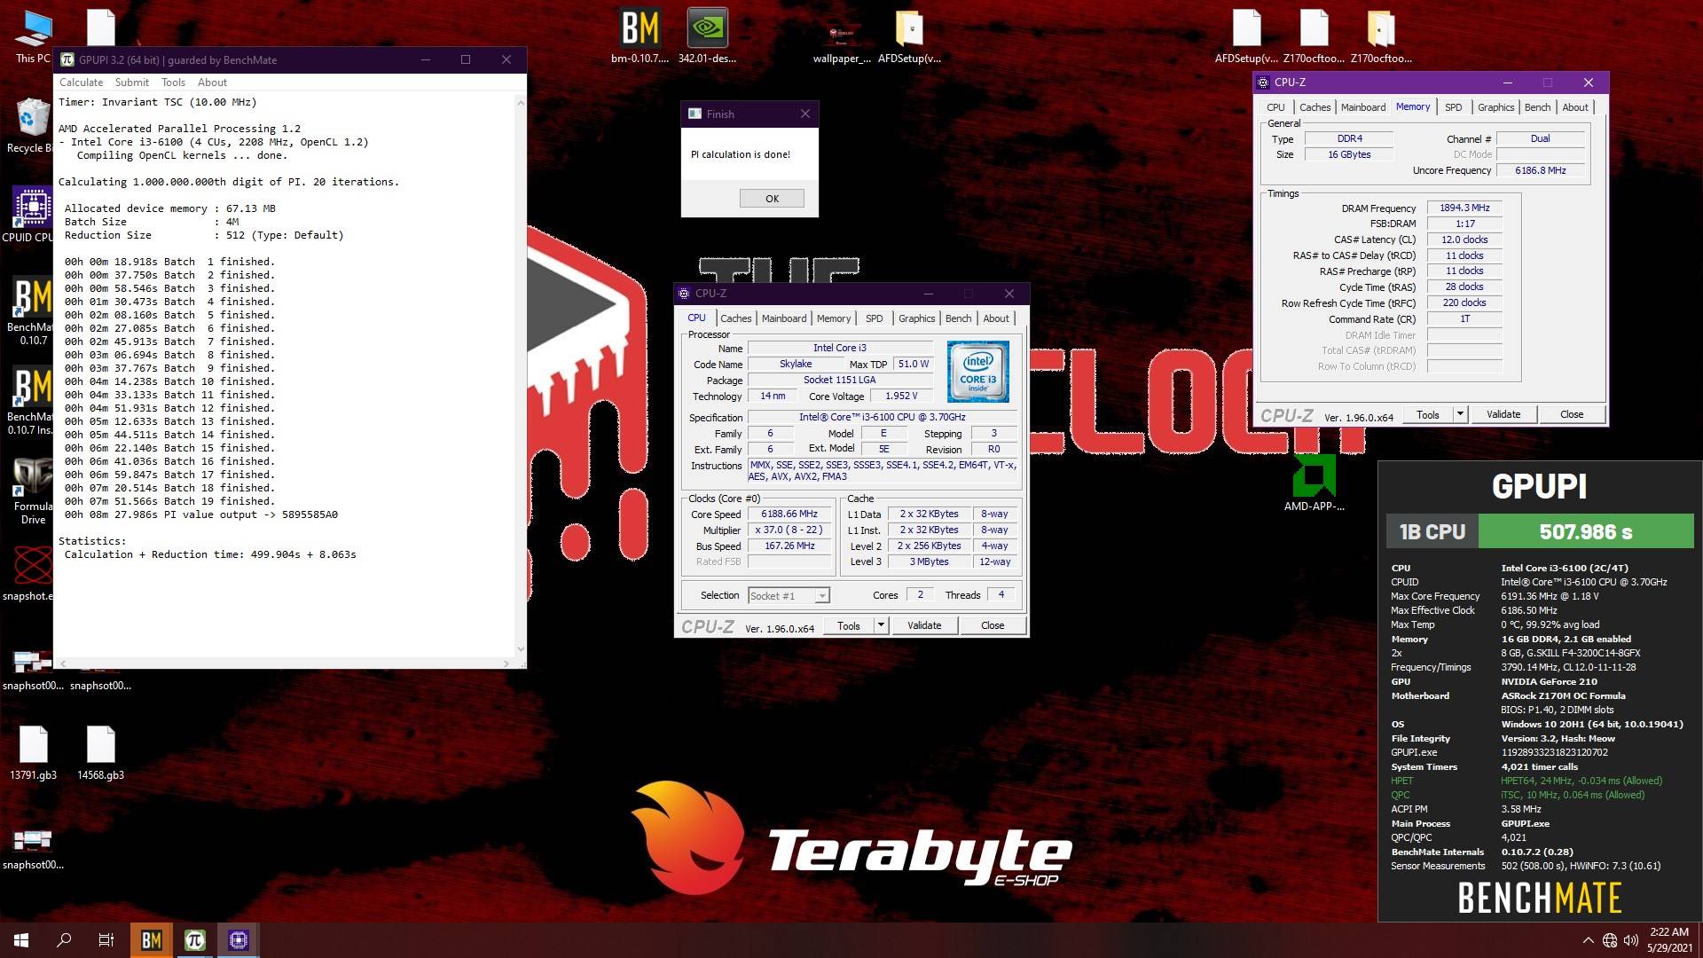
Task: Switch to the SPD tab in the Memory window
Action: [x=1453, y=107]
